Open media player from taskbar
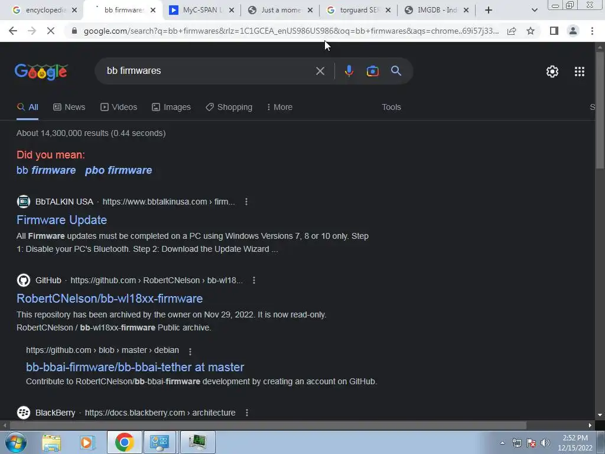605x454 pixels. (87, 442)
